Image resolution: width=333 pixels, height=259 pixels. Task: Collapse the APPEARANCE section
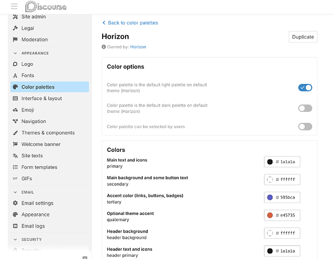[x=15, y=53]
